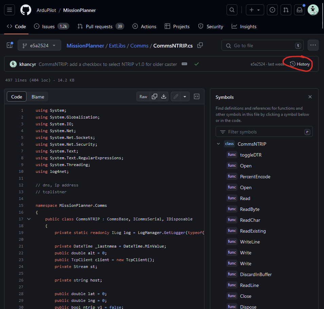This screenshot has height=309, width=324.
Task: Open the notifications inbox icon
Action: tap(299, 10)
